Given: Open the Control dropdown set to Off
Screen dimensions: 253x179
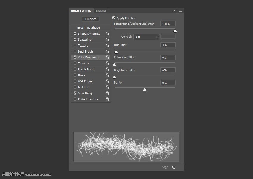Looking at the screenshot, I should [146, 37].
